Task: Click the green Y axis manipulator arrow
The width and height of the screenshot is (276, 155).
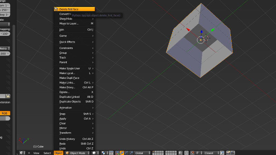Action: tap(213, 30)
